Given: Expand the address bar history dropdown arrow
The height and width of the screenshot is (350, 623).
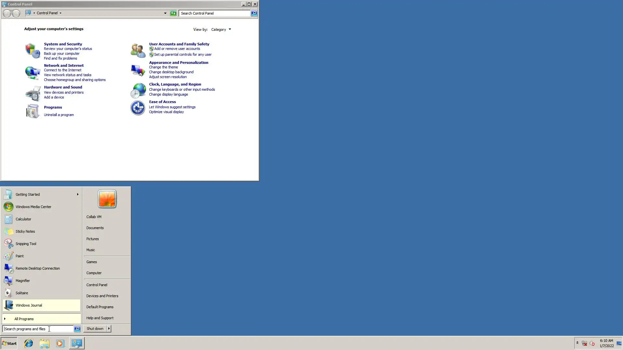Looking at the screenshot, I should pos(165,13).
